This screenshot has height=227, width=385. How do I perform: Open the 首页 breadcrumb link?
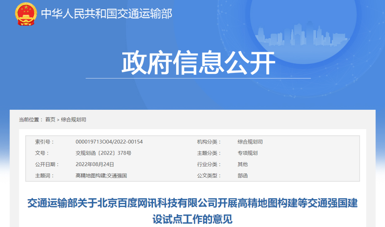point(50,119)
